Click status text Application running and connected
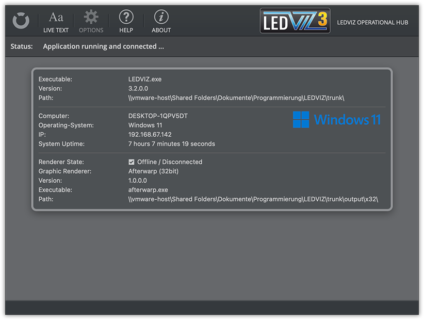 103,46
